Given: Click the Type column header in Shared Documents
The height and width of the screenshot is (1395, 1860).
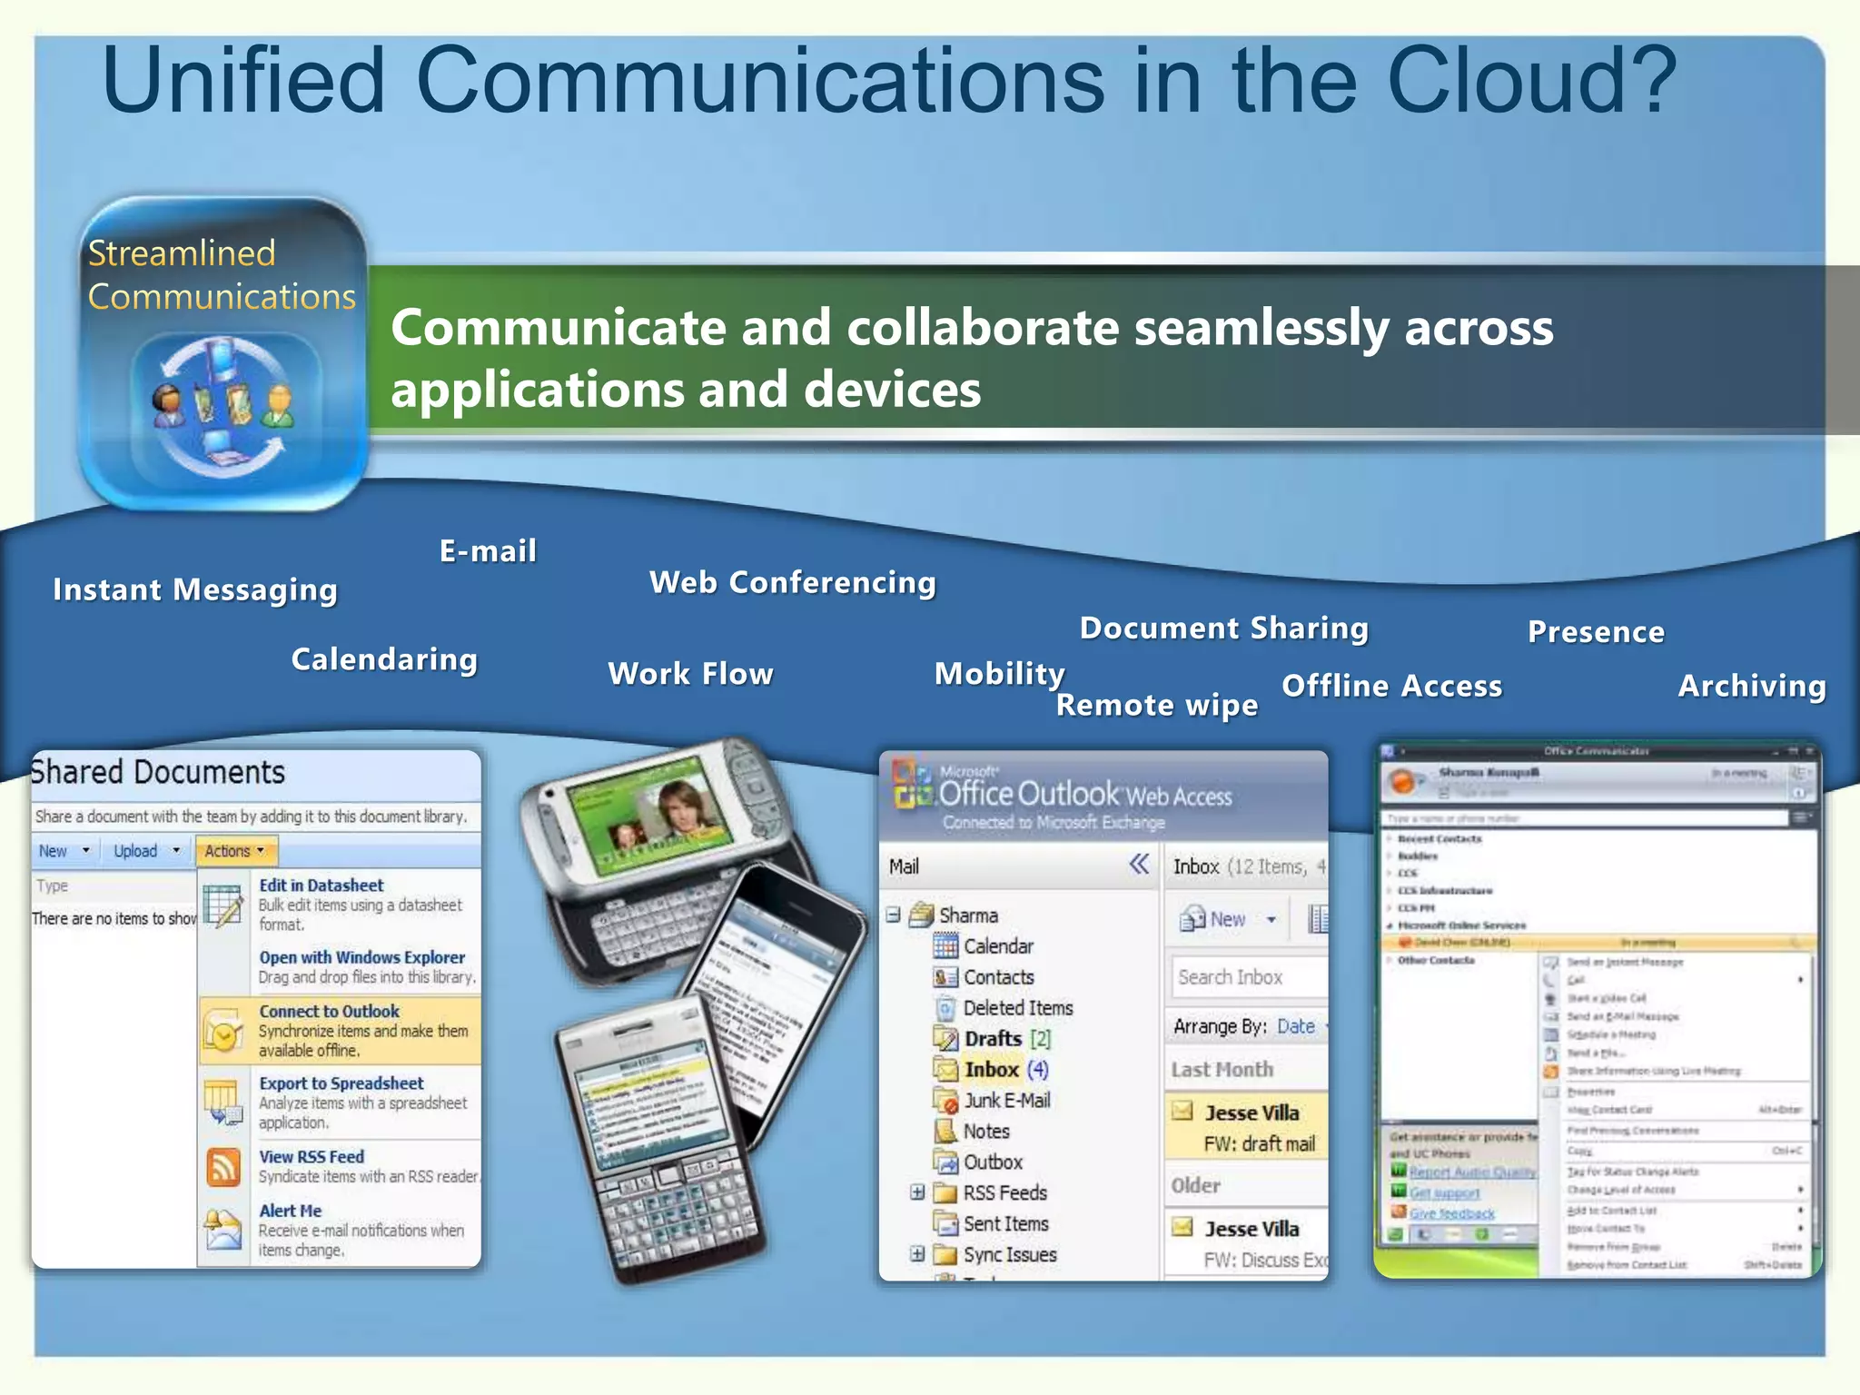Looking at the screenshot, I should coord(52,885).
